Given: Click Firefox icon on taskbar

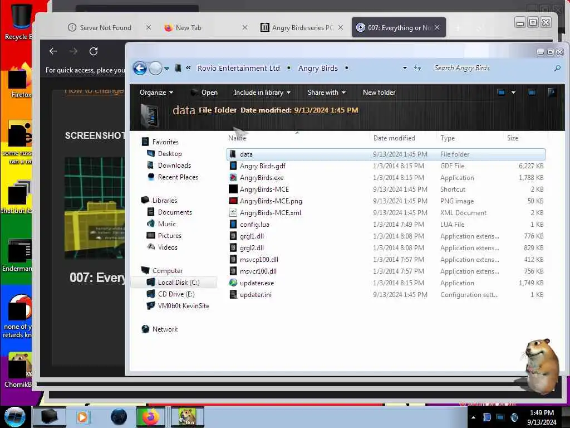Looking at the screenshot, I should pos(150,417).
